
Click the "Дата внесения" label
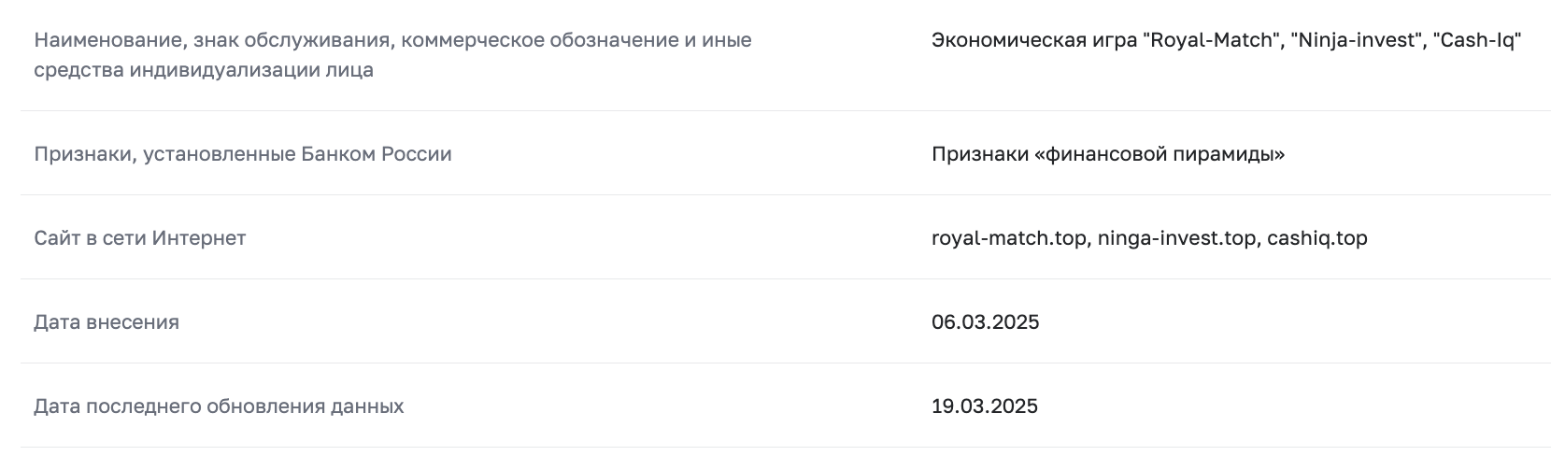(x=107, y=321)
